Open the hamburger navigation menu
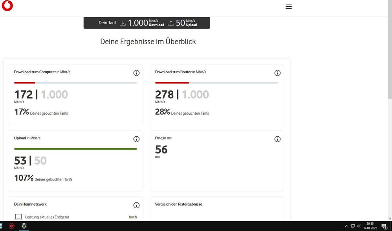 288,7
